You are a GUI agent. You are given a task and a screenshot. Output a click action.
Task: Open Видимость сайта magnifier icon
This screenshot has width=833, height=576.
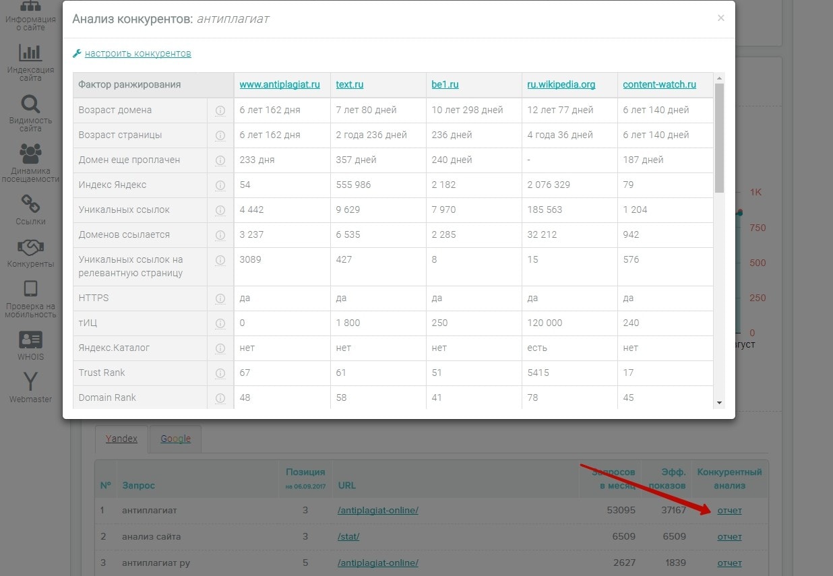[30, 104]
